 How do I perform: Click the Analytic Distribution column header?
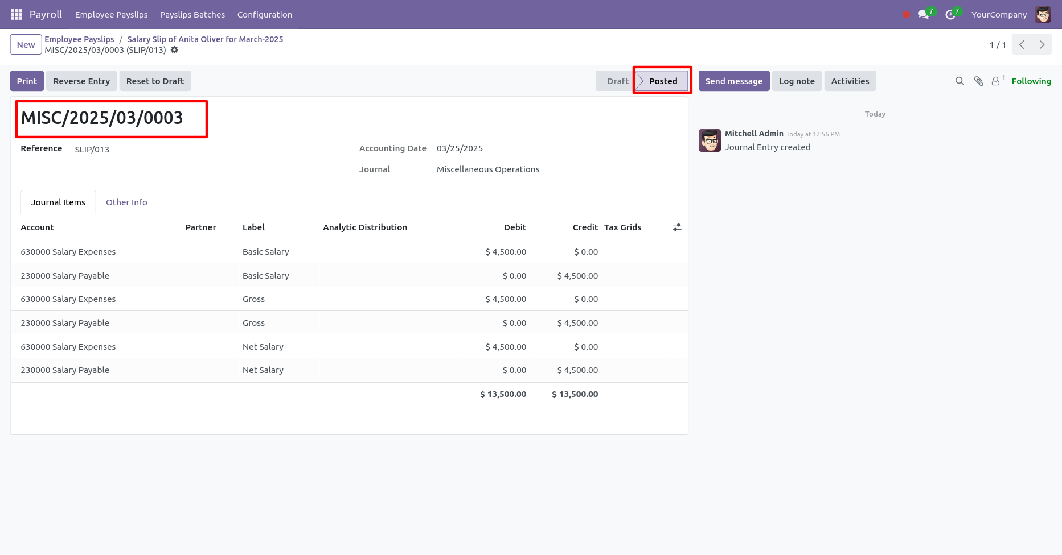point(365,227)
